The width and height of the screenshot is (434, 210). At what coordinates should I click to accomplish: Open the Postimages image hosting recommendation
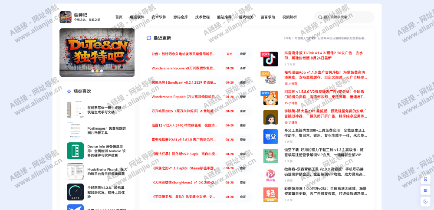(x=107, y=131)
